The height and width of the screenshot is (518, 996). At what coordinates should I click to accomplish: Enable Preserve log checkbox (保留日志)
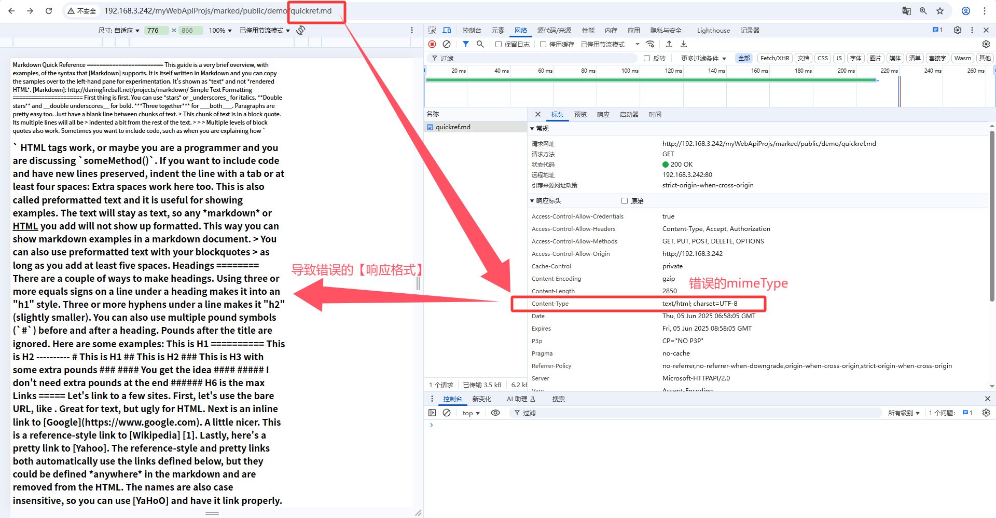pos(499,44)
